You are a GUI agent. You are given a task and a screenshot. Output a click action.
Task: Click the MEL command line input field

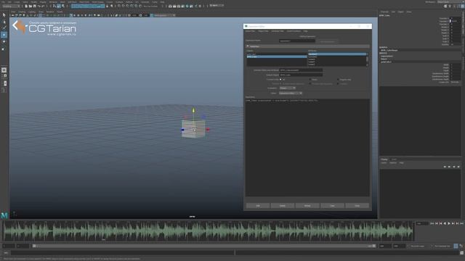coord(122,253)
